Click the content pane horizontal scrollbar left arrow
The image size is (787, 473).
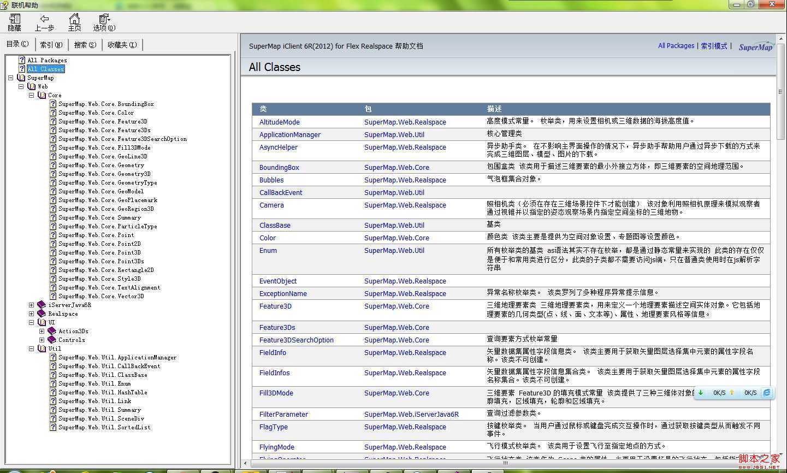pos(245,463)
